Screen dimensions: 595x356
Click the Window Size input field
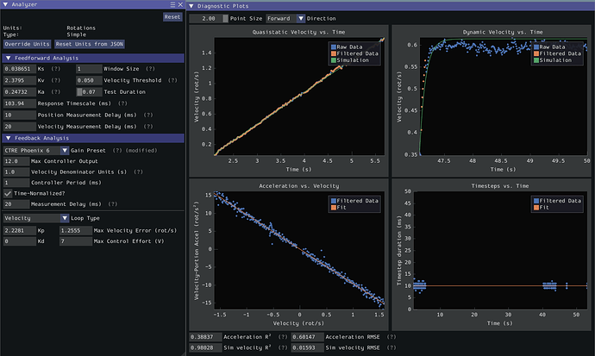[x=89, y=69]
